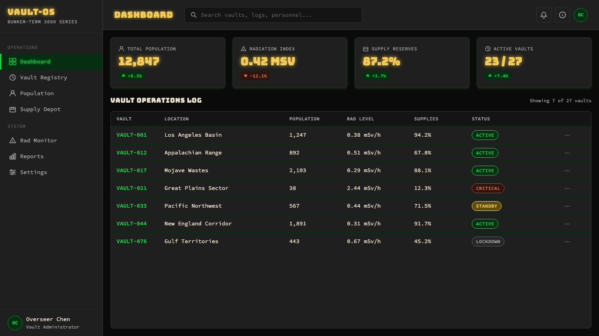Open the VAULT-076 link

tap(131, 241)
